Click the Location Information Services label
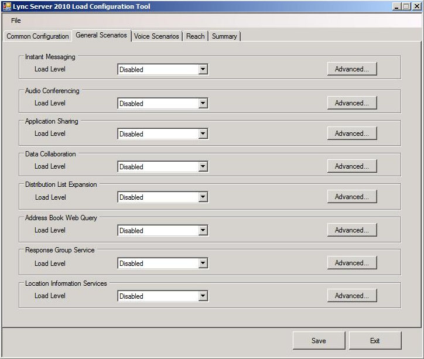 pyautogui.click(x=66, y=283)
